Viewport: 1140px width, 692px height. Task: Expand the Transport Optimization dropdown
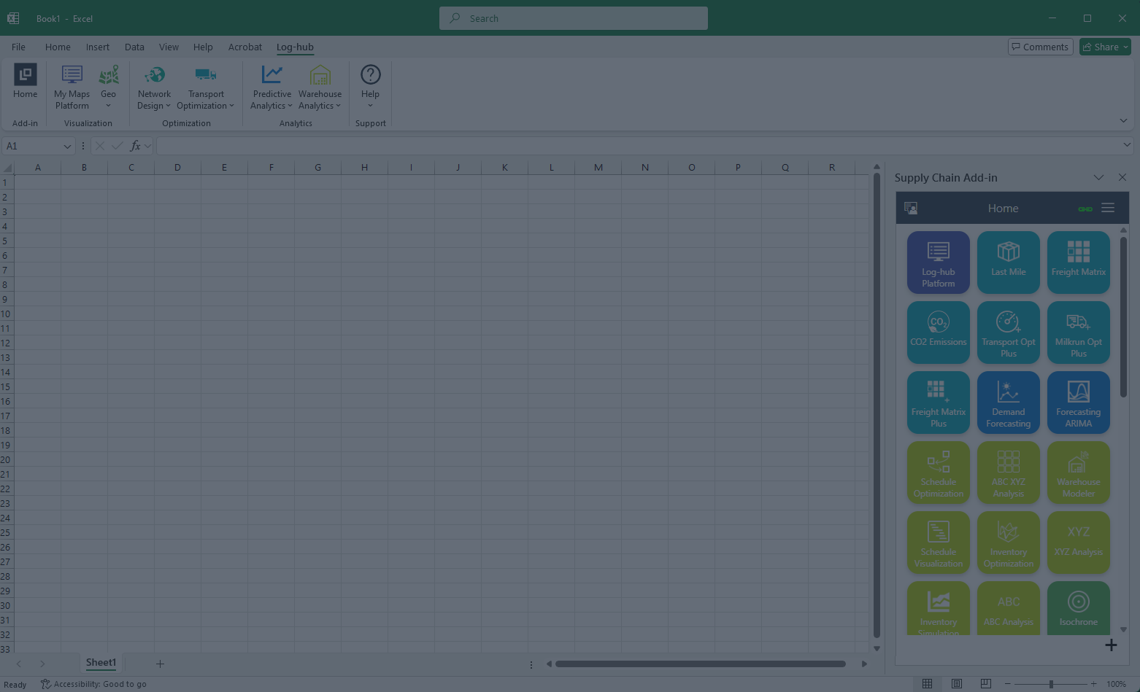[205, 87]
